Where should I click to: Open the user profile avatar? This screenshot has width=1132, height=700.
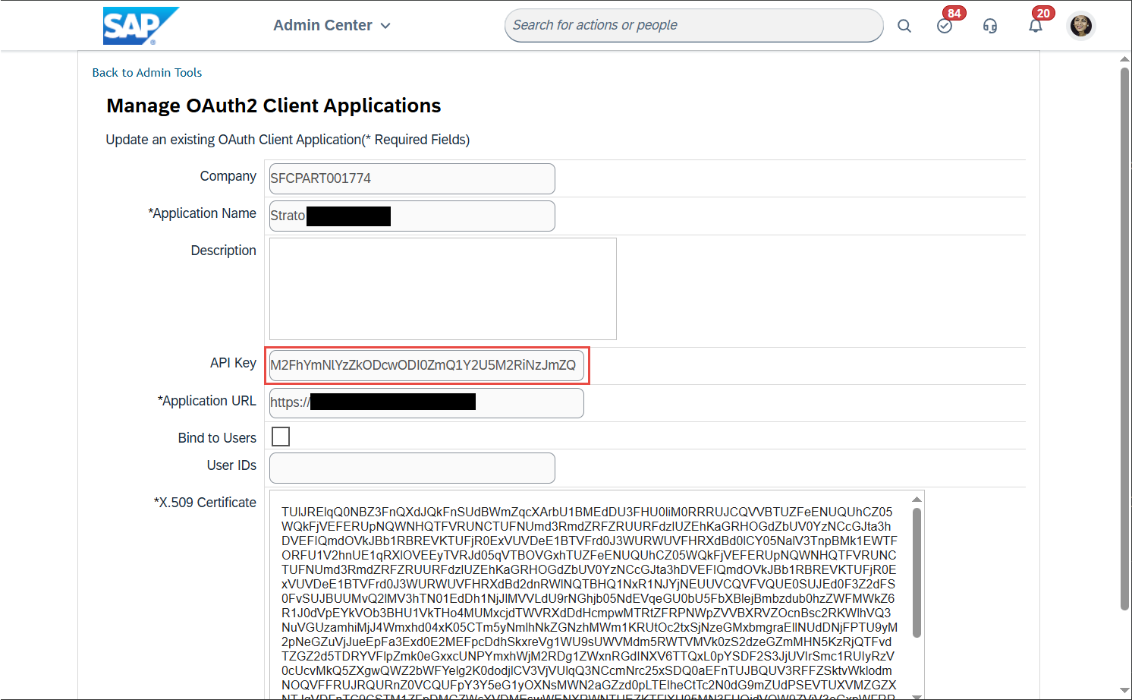point(1080,26)
